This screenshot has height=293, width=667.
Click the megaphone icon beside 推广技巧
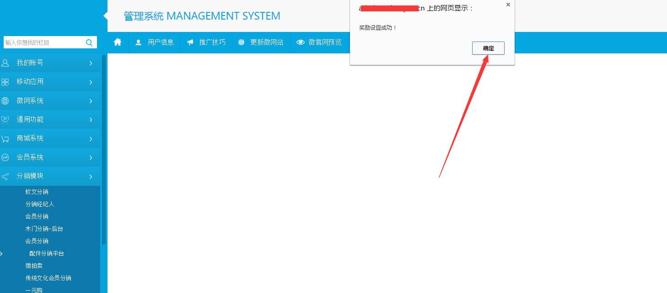(x=190, y=42)
